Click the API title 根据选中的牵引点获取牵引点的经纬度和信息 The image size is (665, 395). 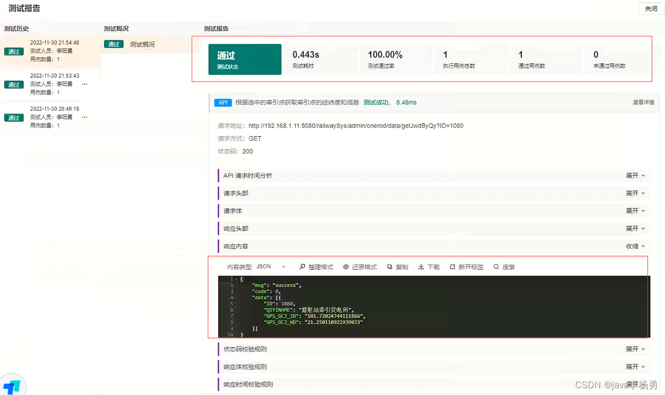pos(297,102)
